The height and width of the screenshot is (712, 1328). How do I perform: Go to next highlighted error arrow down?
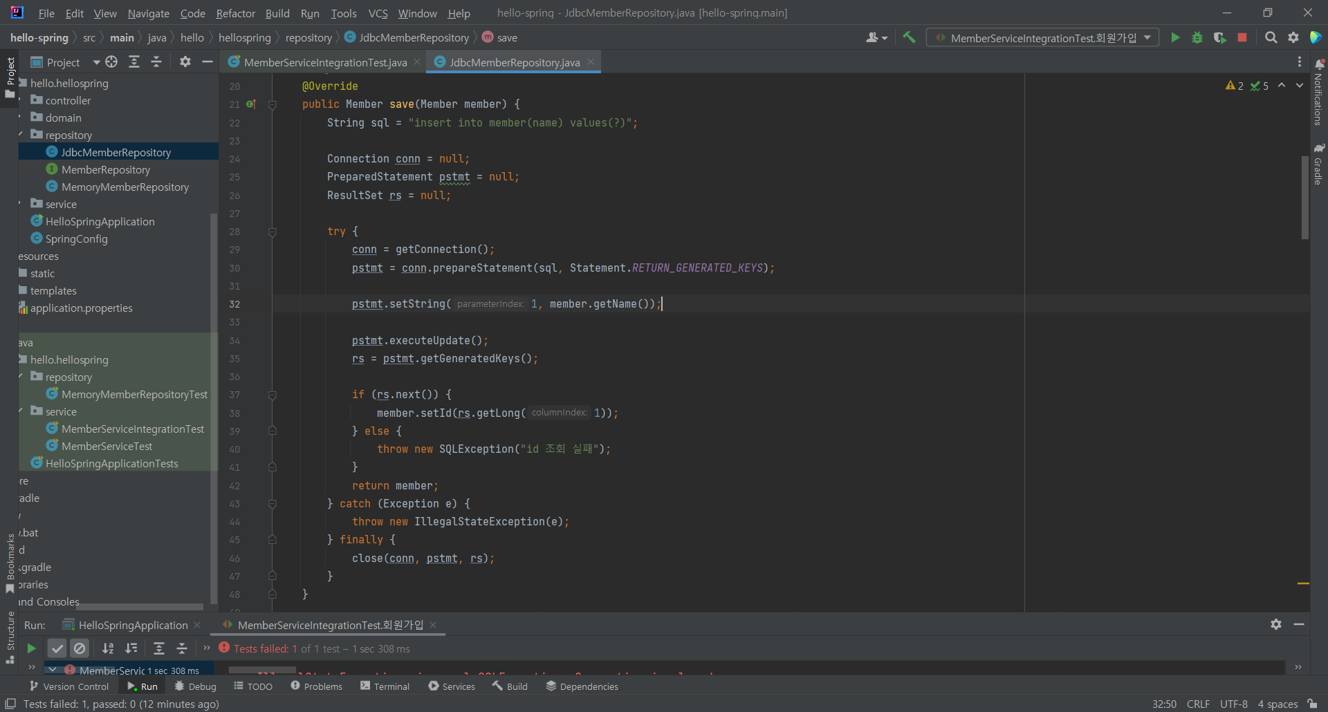(x=1300, y=86)
